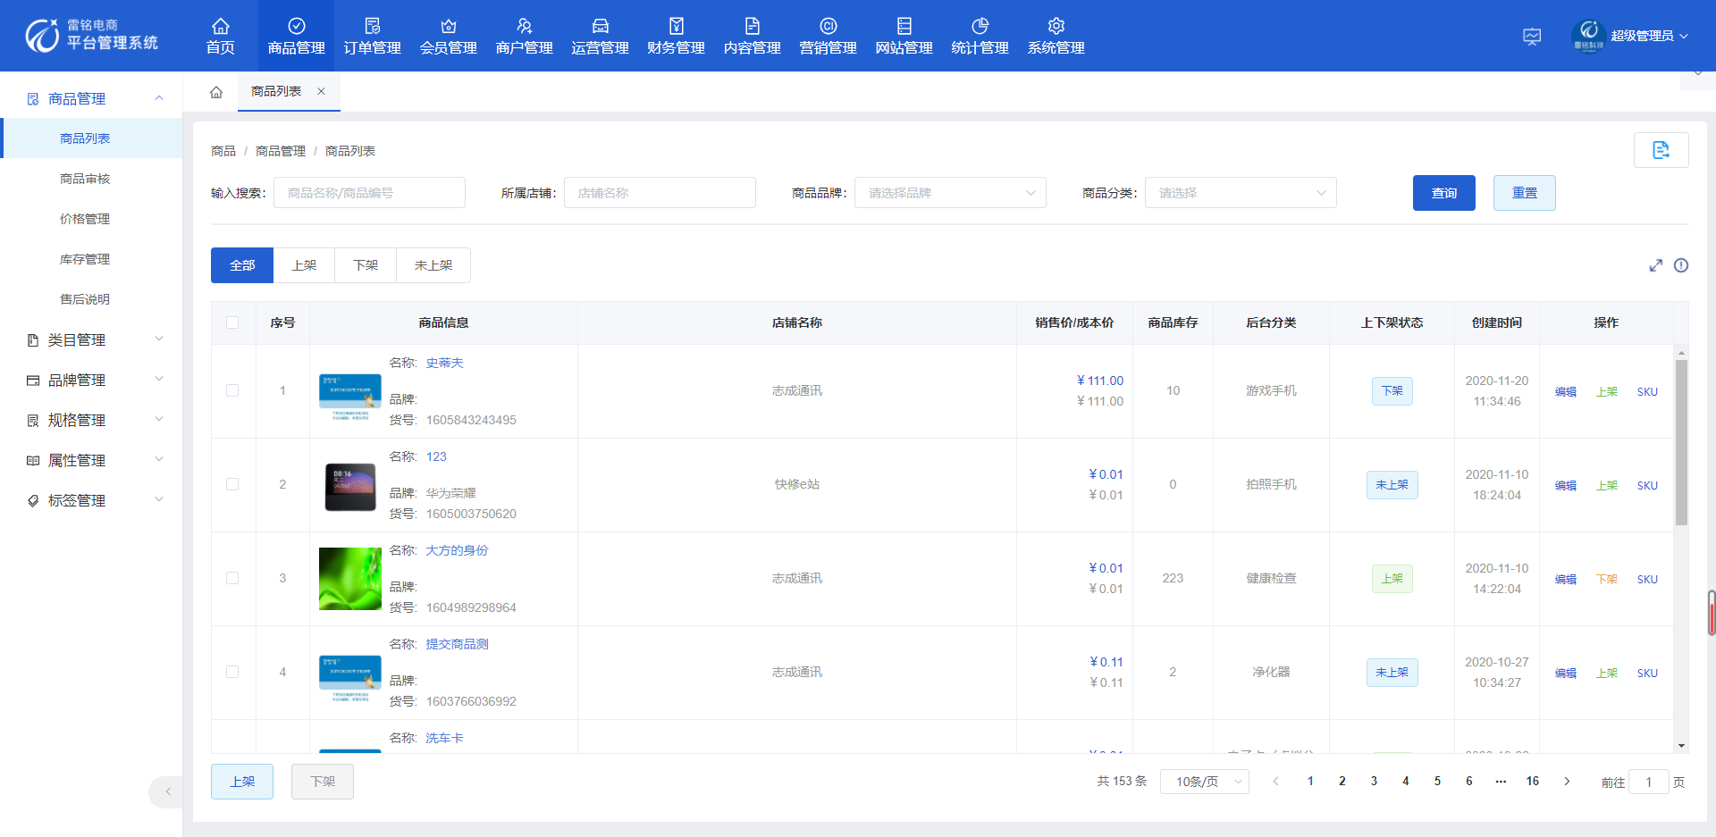1716x837 pixels.
Task: Open 价格管理 in sidebar
Action: 85,219
